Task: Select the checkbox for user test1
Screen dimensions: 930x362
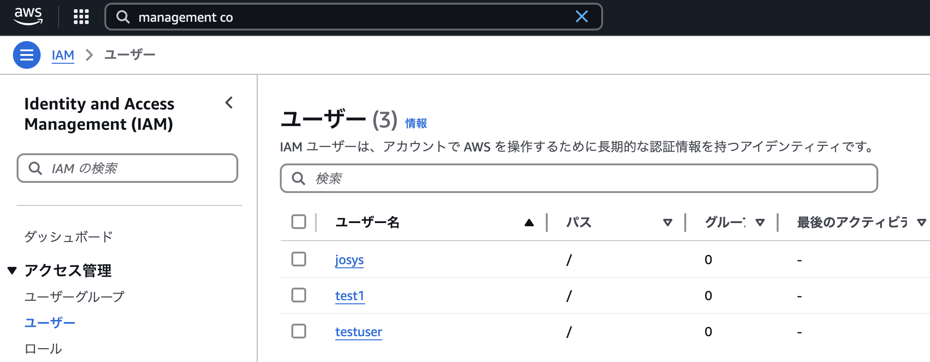Action: [x=299, y=295]
